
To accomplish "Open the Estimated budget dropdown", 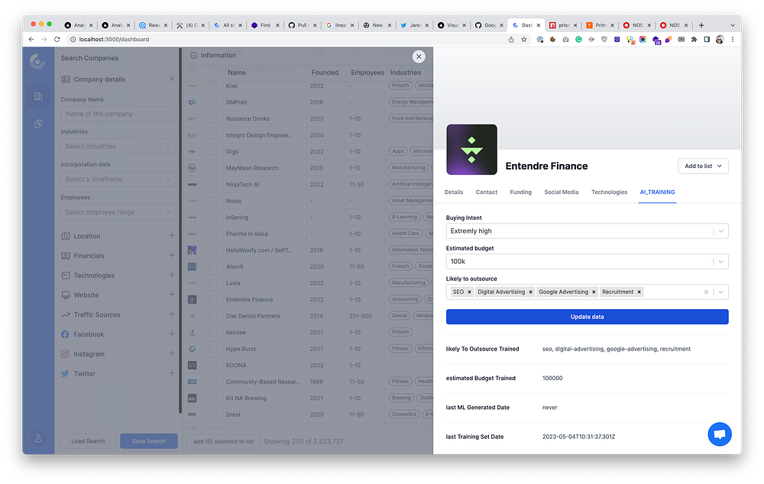I will (587, 262).
